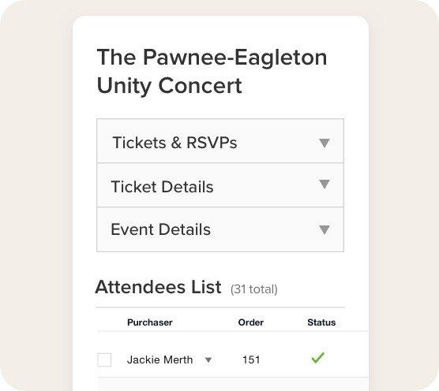Screen dimensions: 439x391
Task: Open the Tickets & RSVPs section label
Action: 174,143
